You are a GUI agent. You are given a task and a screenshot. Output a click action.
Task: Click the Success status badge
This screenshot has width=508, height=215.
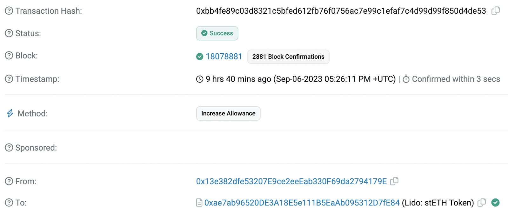(x=217, y=33)
